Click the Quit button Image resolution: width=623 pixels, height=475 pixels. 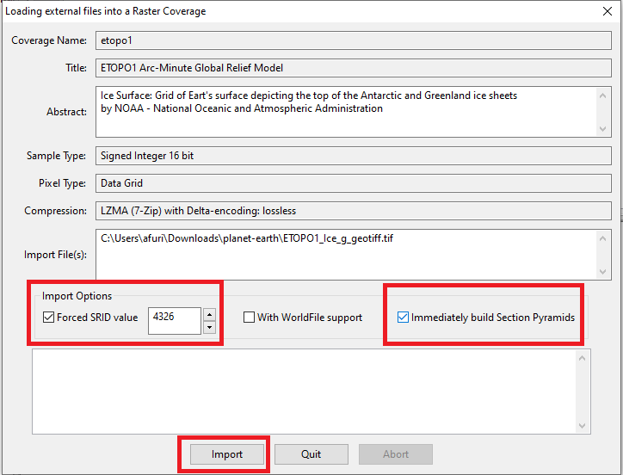[x=311, y=454]
